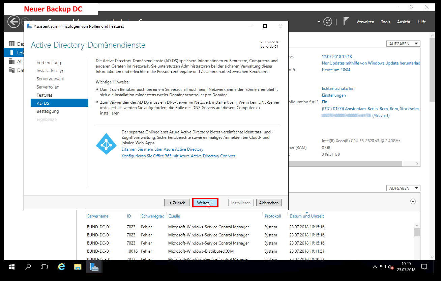This screenshot has height=281, width=441.
Task: Go to the Serverrollen wizard step
Action: click(48, 87)
